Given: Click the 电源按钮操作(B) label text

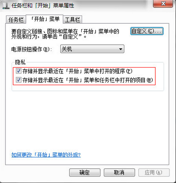Looking at the screenshot, I should pyautogui.click(x=31, y=49).
